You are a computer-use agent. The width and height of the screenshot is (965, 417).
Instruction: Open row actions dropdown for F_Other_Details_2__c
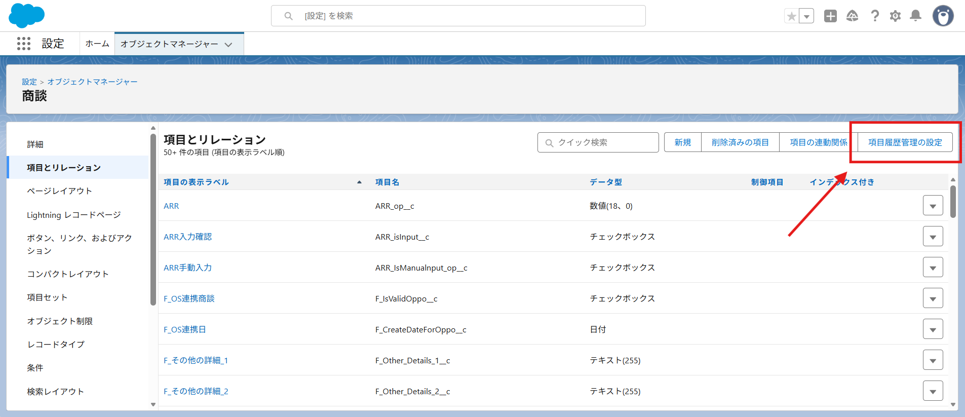[x=933, y=391]
